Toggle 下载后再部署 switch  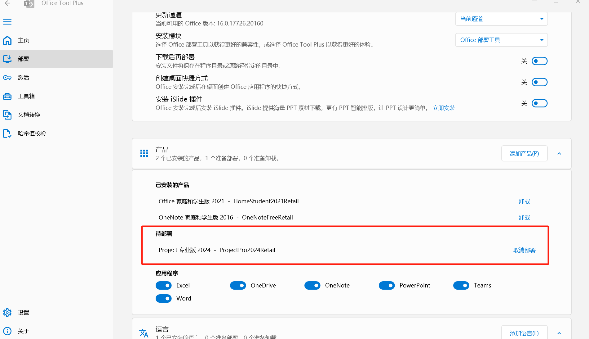(539, 61)
